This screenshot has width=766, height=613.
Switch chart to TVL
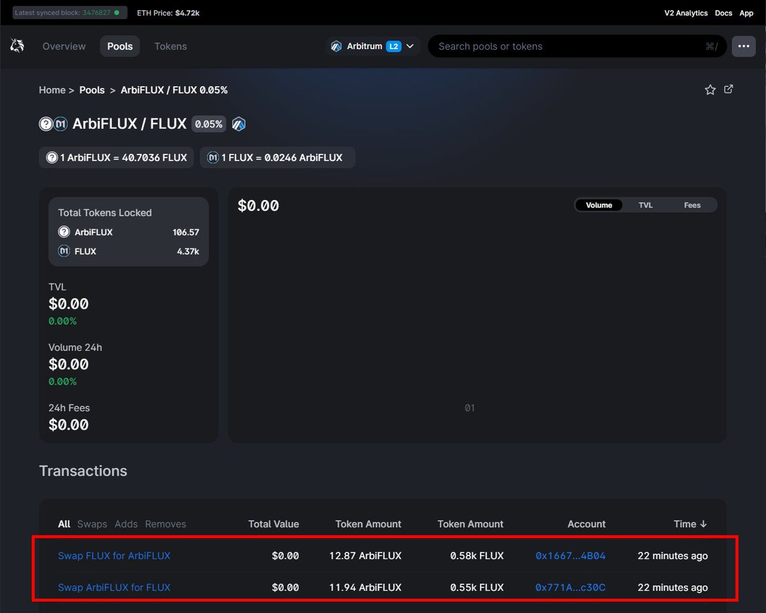(645, 205)
